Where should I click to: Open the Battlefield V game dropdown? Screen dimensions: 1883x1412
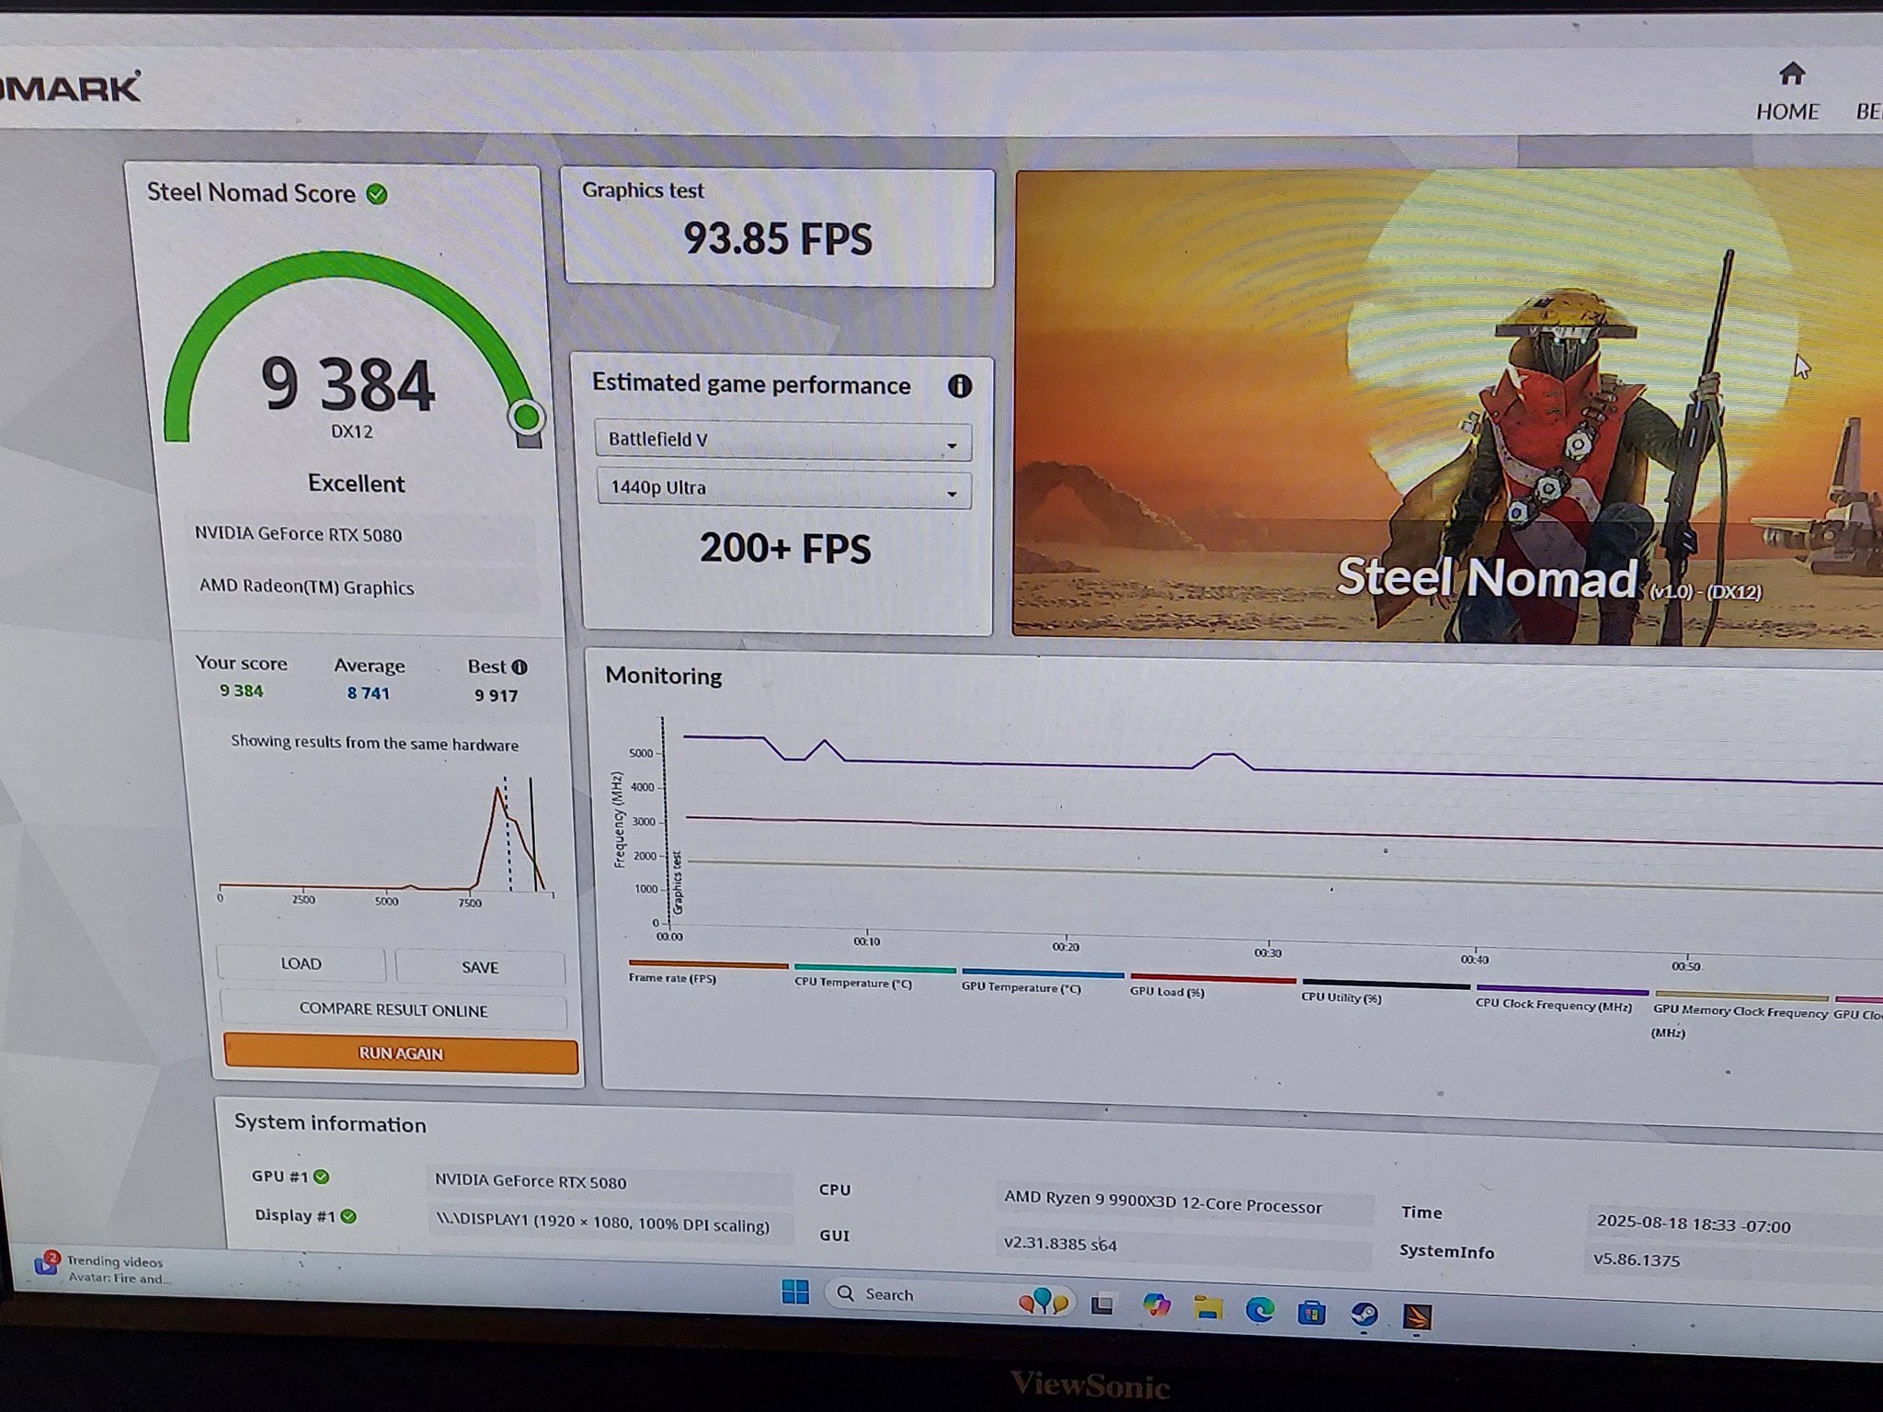(782, 440)
